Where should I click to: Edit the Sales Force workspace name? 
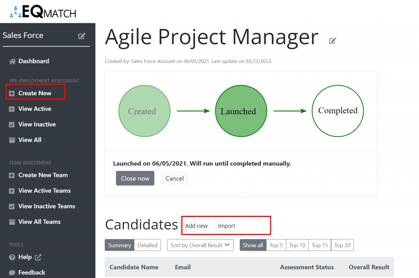click(x=82, y=36)
